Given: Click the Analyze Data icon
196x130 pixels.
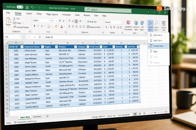Looking at the screenshot, I should (164, 26).
